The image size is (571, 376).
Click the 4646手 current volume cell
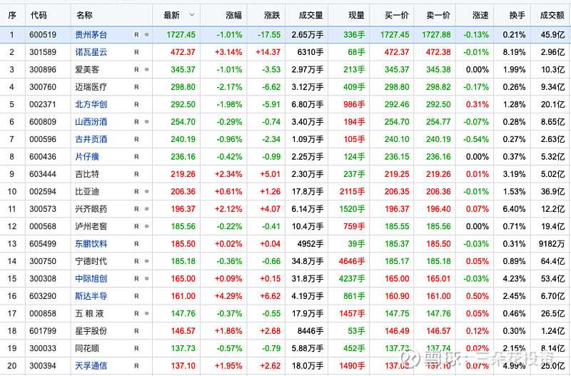click(352, 261)
